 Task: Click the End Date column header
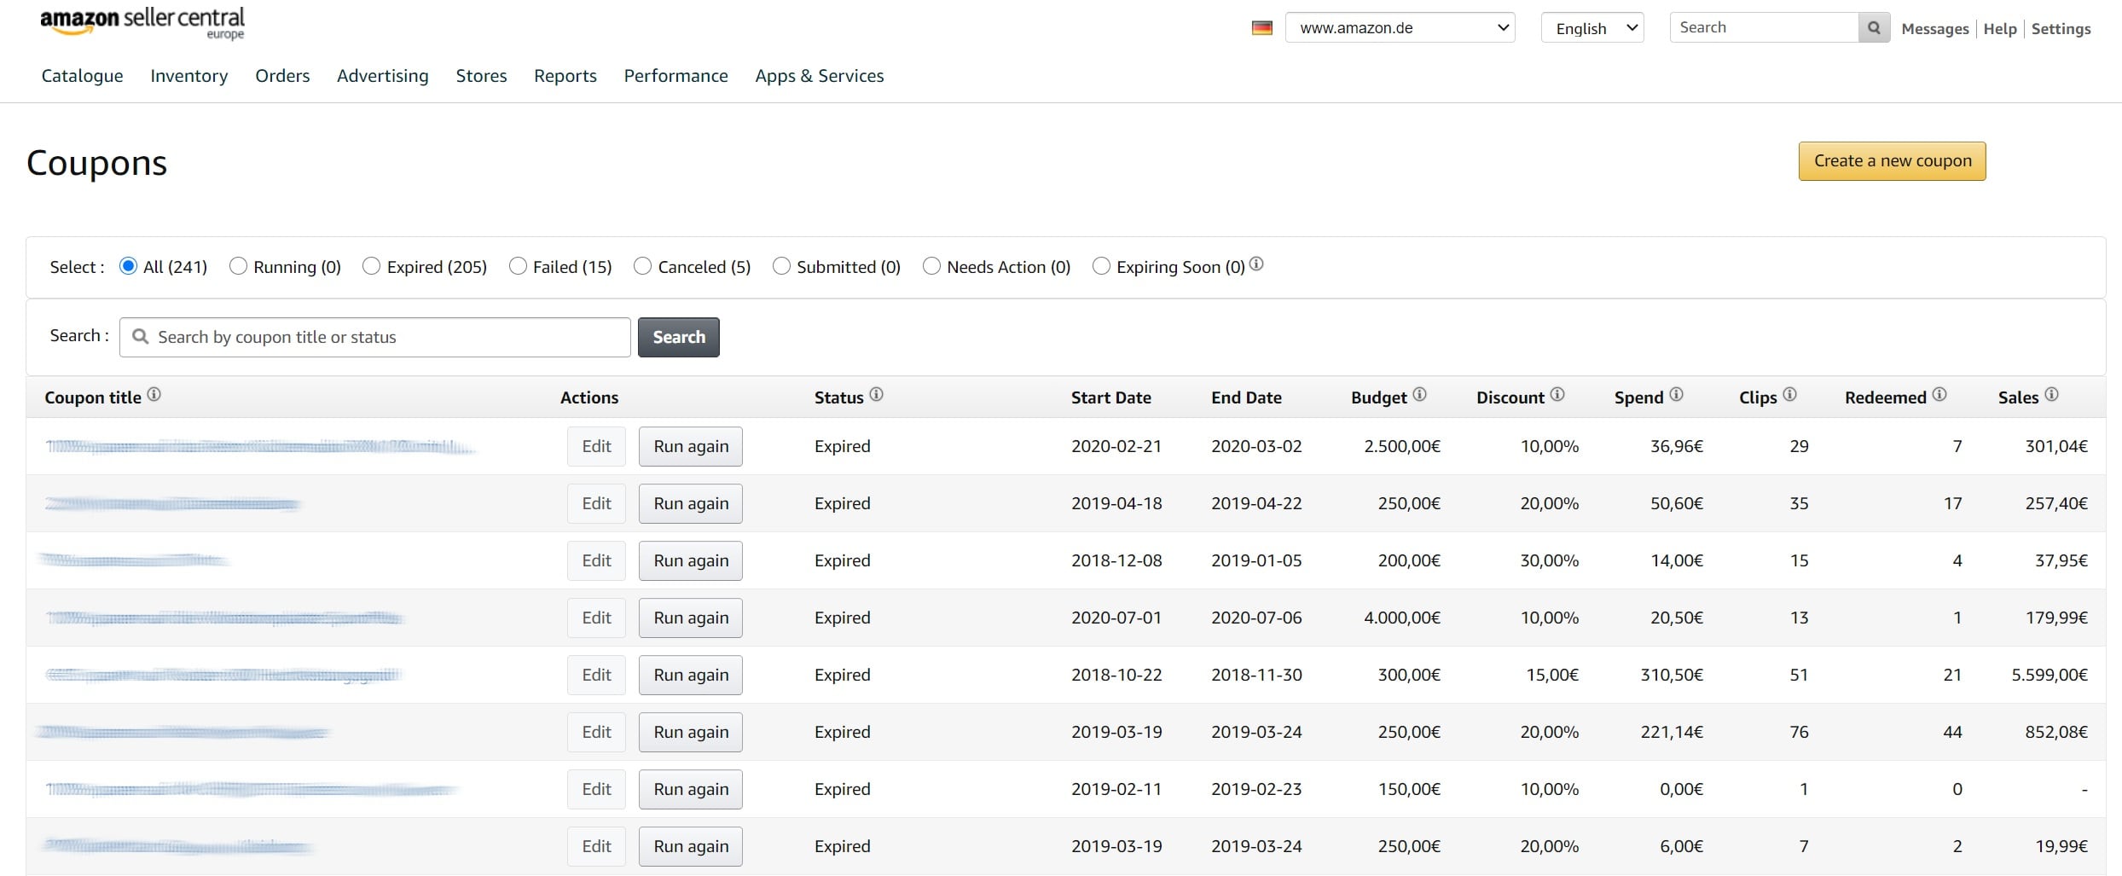pos(1246,397)
